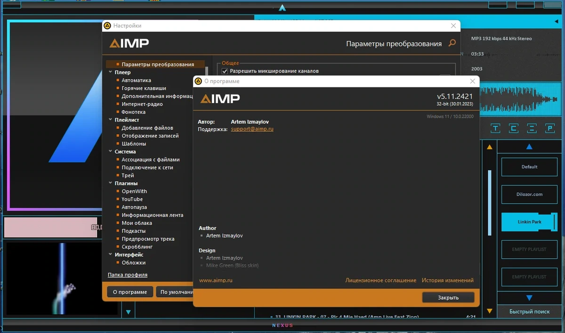Click the AIMP icon in the О программе title bar
The height and width of the screenshot is (333, 565).
click(x=198, y=81)
